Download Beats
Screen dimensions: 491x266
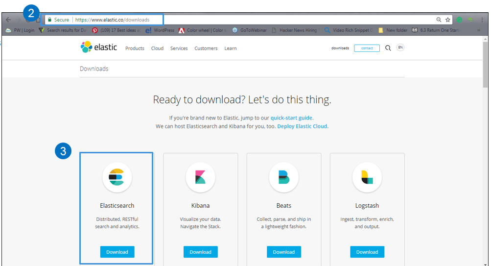pos(284,252)
